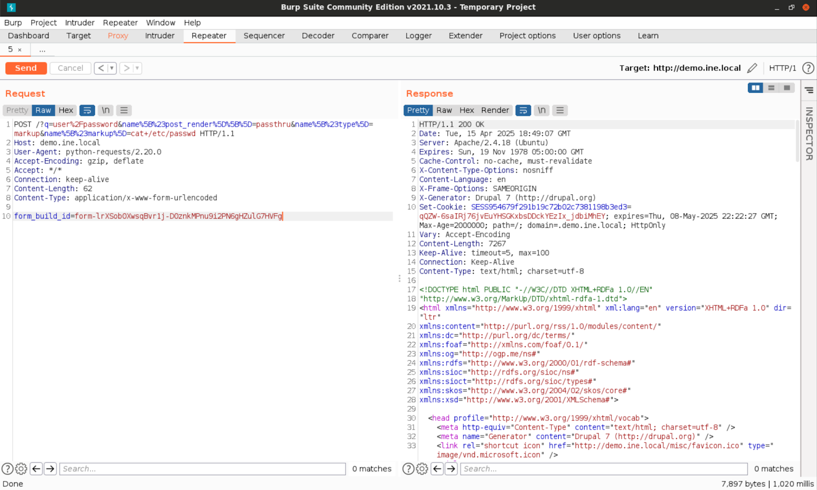Open Repeater help question mark icon
This screenshot has width=817, height=490.
pyautogui.click(x=808, y=68)
